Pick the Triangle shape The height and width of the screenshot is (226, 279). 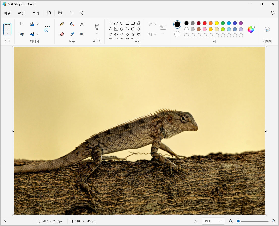pos(110,29)
